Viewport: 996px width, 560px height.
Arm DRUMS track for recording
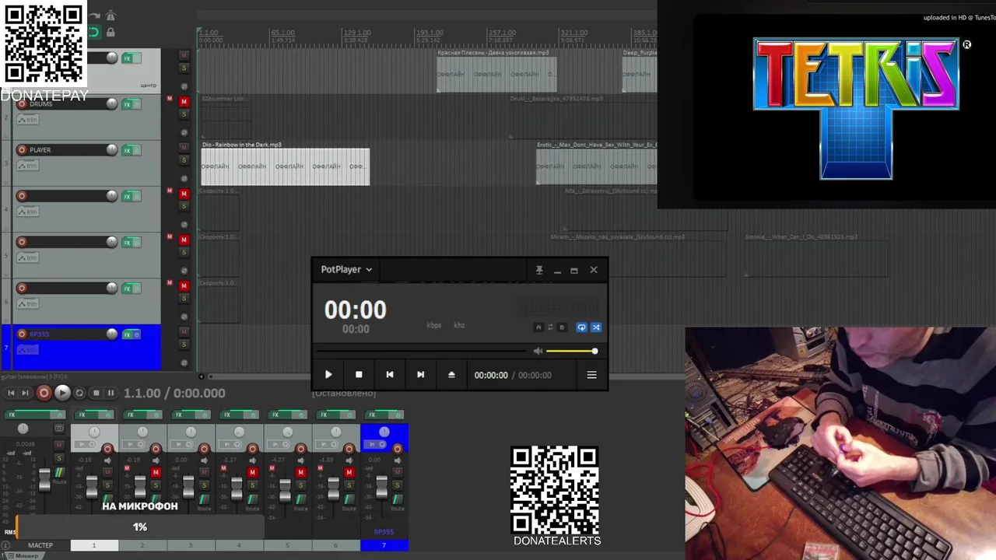tap(22, 104)
